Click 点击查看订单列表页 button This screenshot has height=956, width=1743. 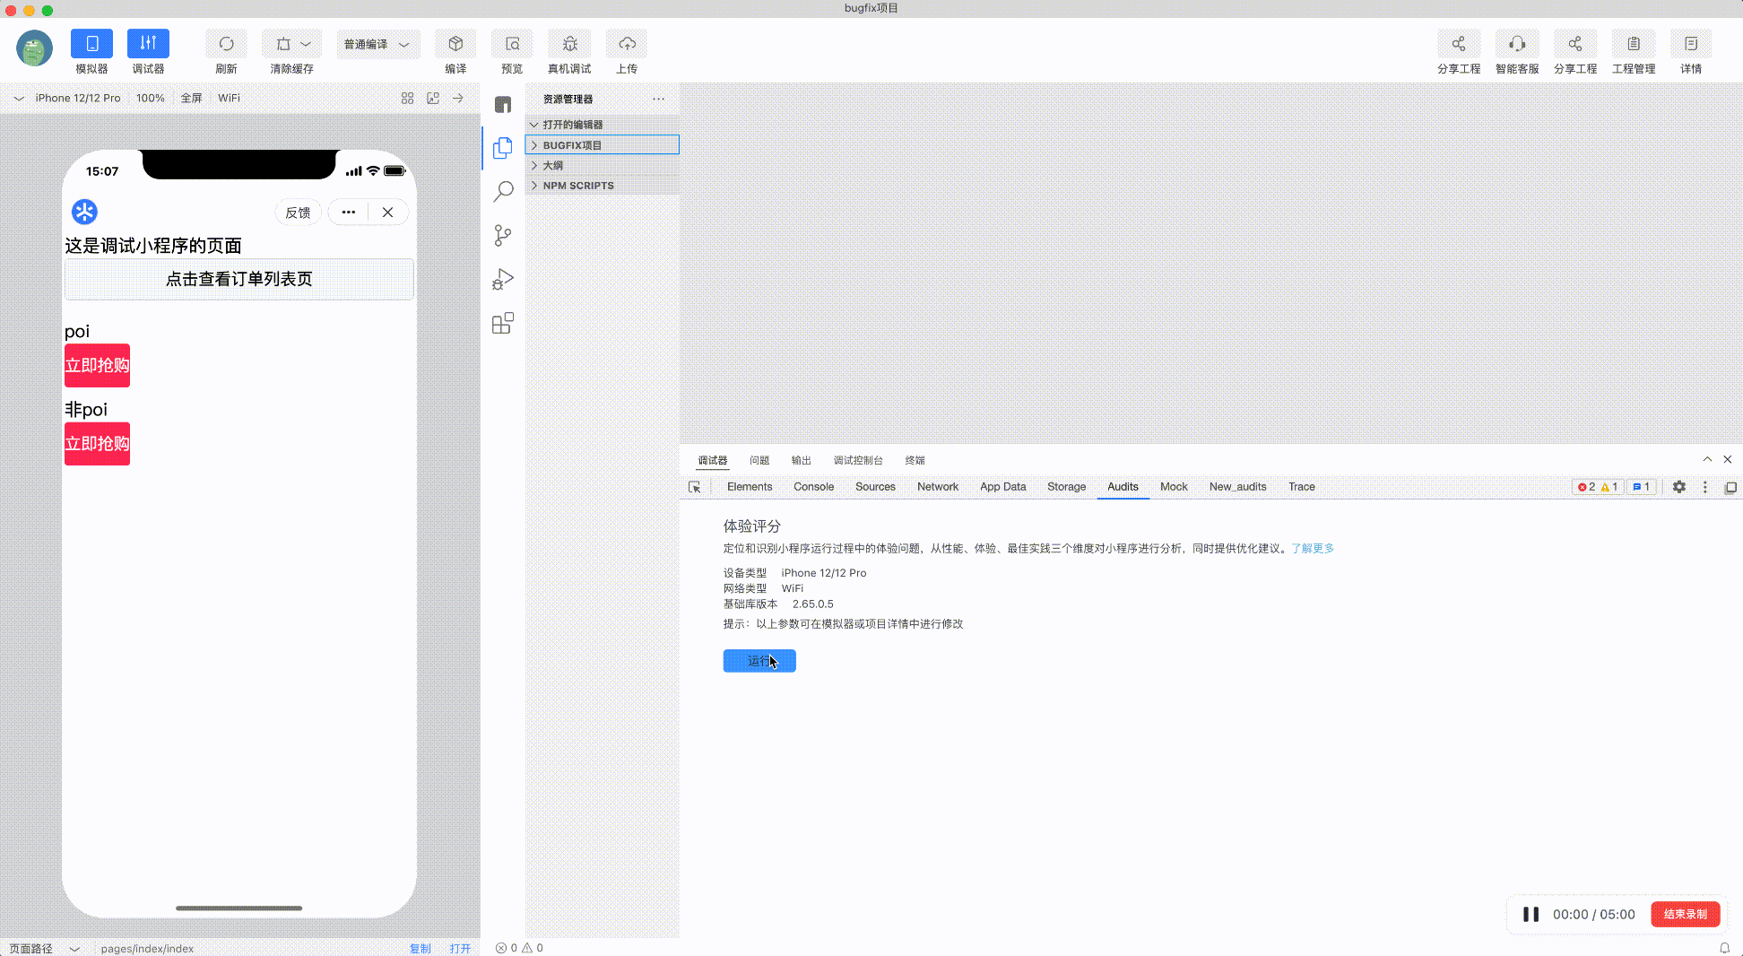pos(238,279)
